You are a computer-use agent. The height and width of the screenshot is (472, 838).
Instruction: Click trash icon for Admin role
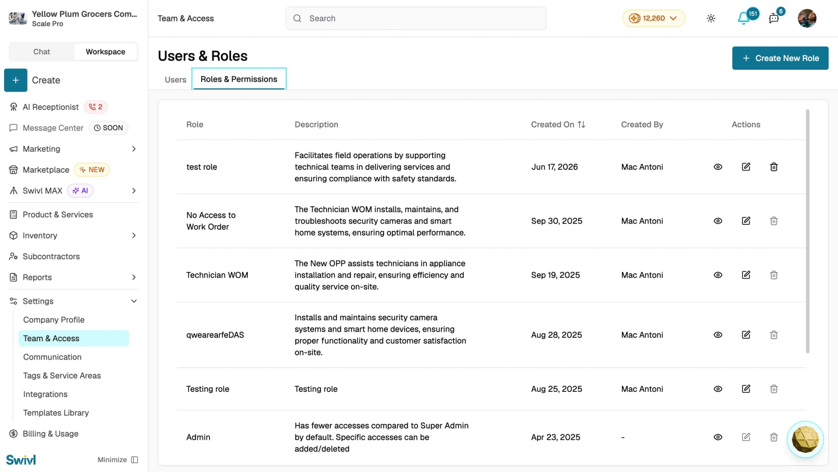click(x=774, y=437)
